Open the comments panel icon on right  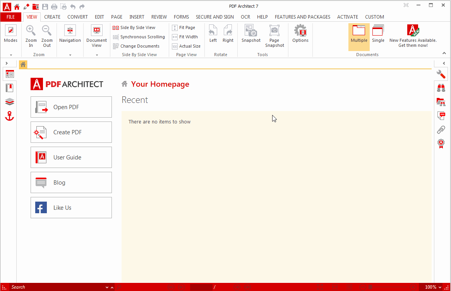click(x=441, y=116)
